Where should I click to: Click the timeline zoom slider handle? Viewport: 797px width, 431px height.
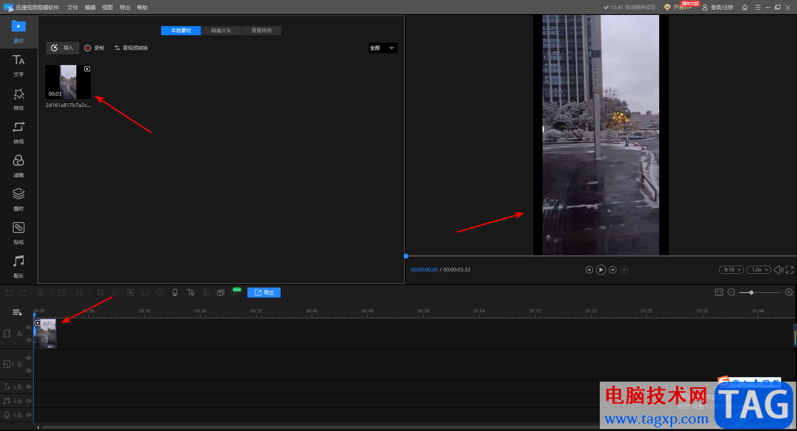pos(751,293)
